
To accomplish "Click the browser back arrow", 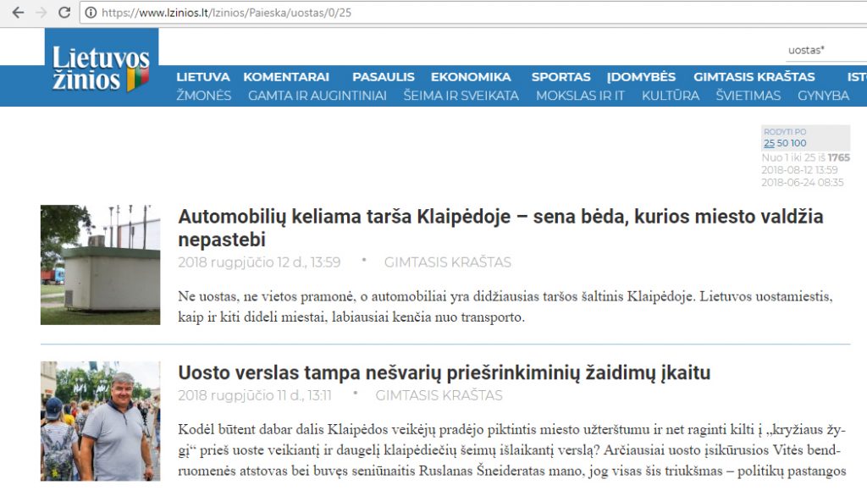I will click(18, 13).
